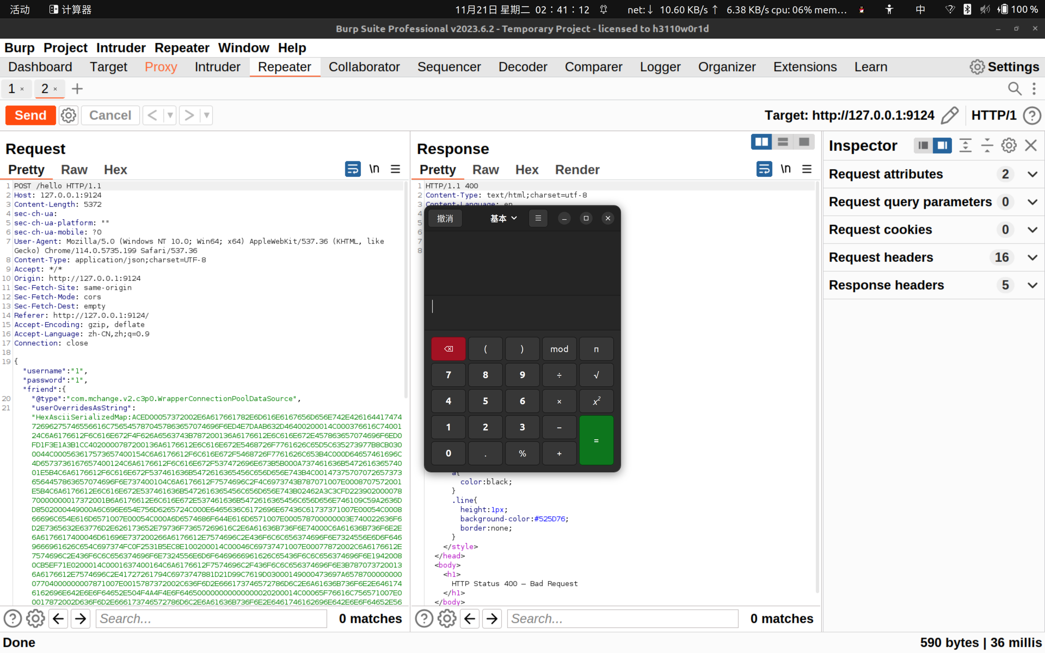Switch to side-by-side layout view
This screenshot has height=653, width=1045.
(x=761, y=141)
